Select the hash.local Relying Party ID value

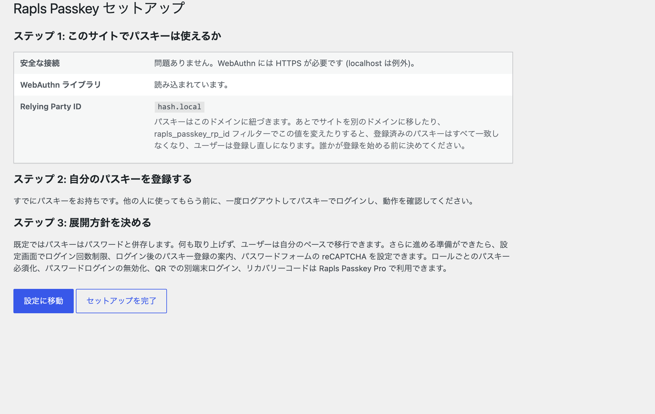click(x=179, y=107)
